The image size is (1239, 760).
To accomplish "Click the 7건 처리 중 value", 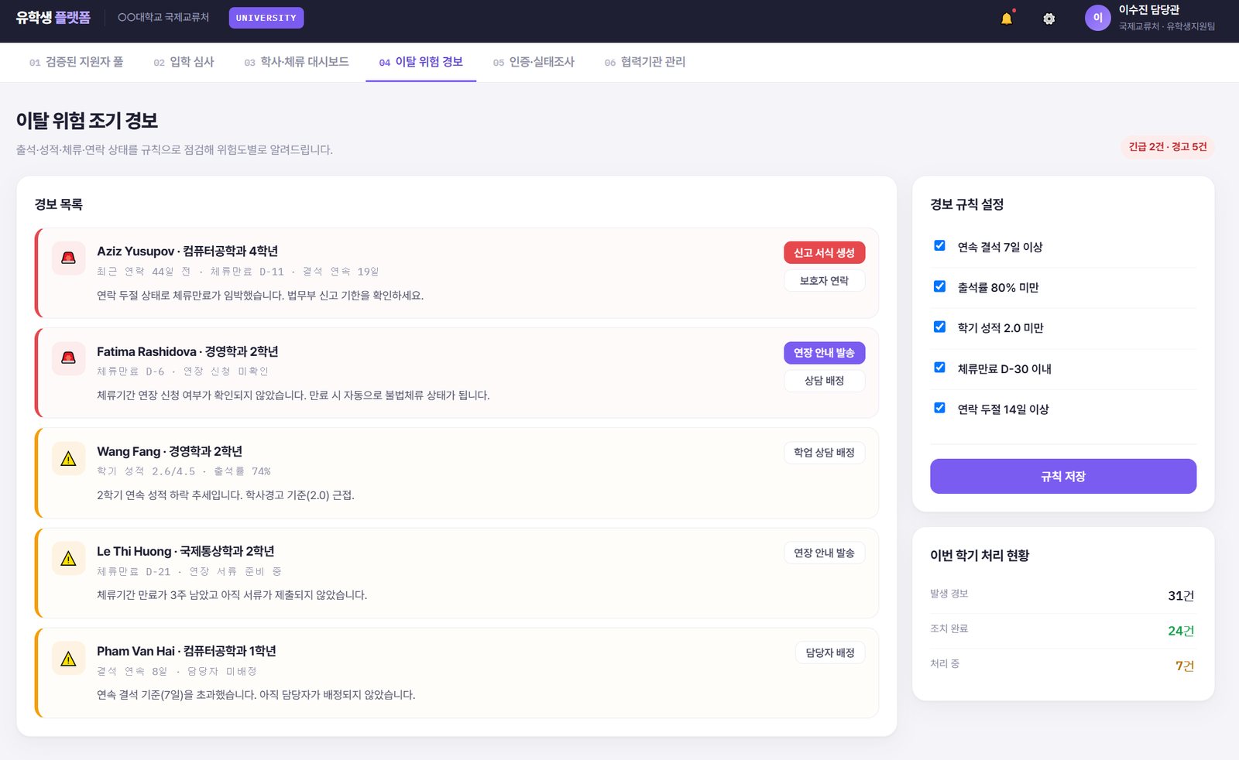I will point(1185,666).
